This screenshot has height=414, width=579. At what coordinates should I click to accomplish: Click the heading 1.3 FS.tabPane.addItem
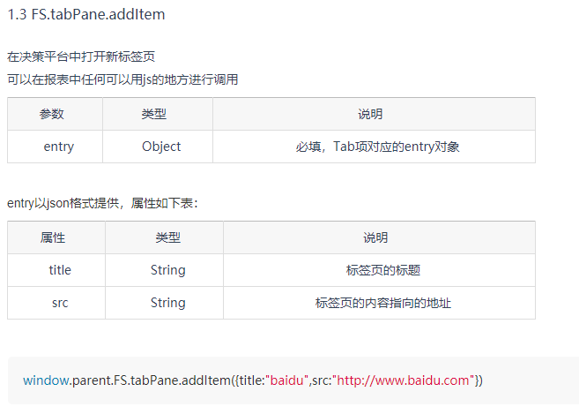click(x=86, y=14)
